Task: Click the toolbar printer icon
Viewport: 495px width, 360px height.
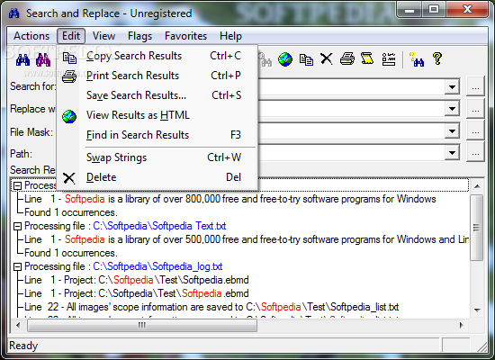Action: (347, 59)
